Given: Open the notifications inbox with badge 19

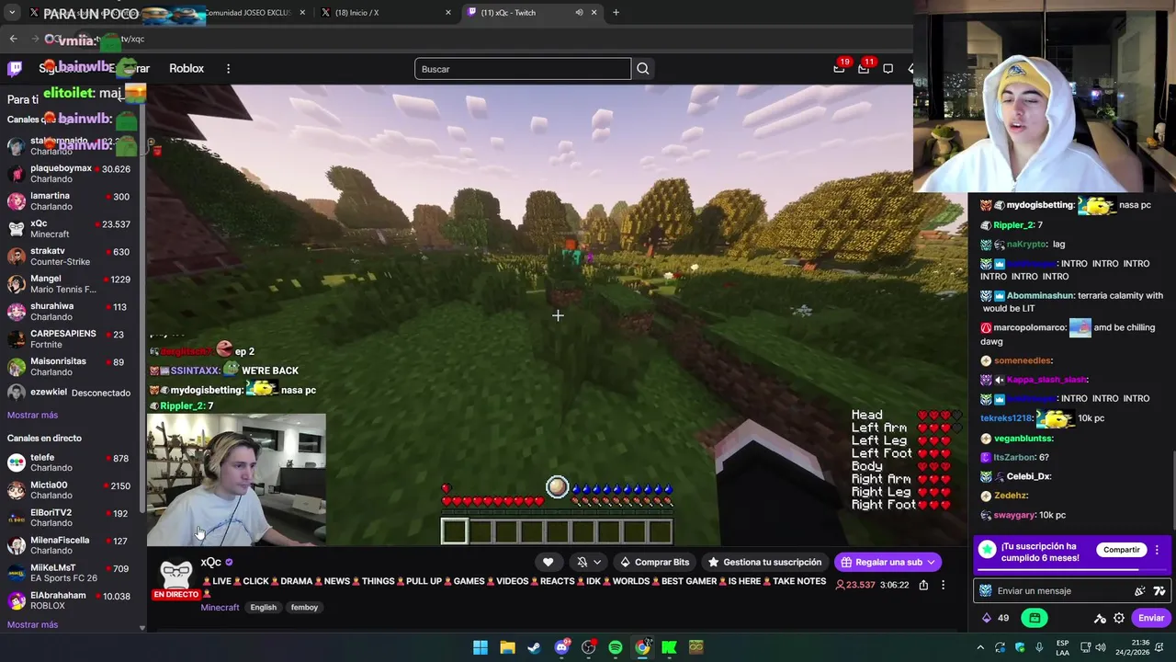Looking at the screenshot, I should point(839,68).
